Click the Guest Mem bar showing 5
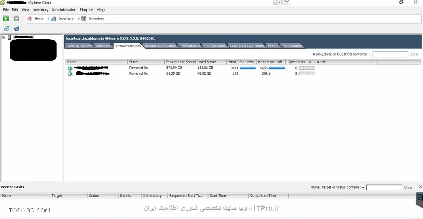 307,73
